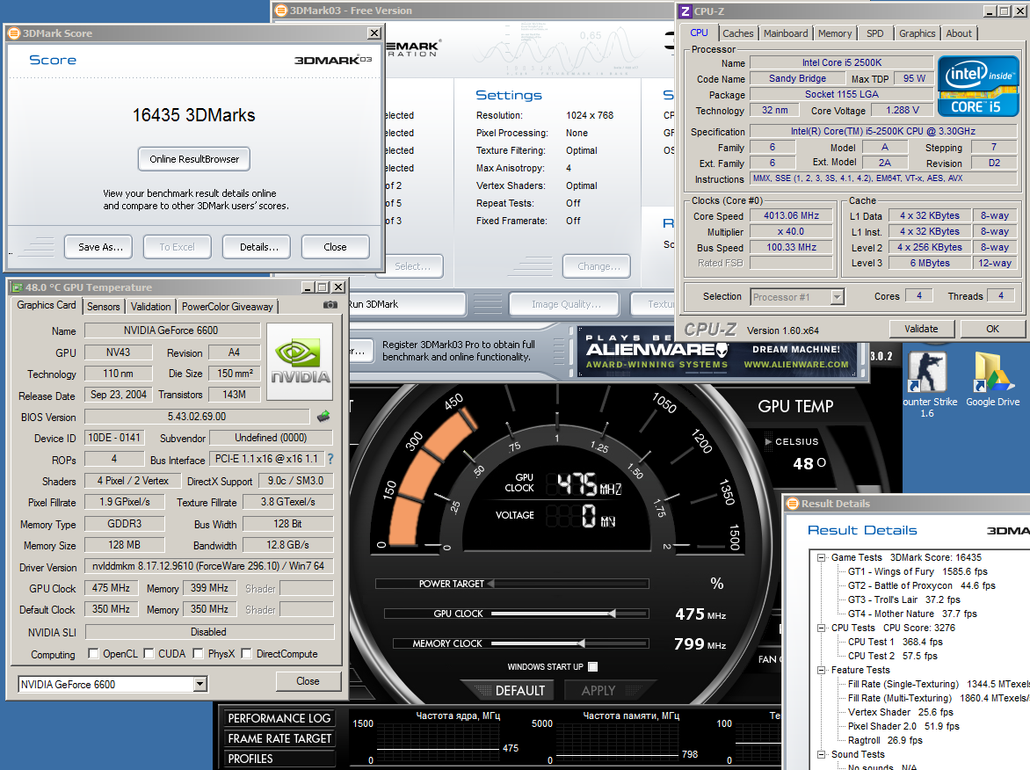Toggle the OpenCL checkbox in GPU-Z

pos(94,654)
